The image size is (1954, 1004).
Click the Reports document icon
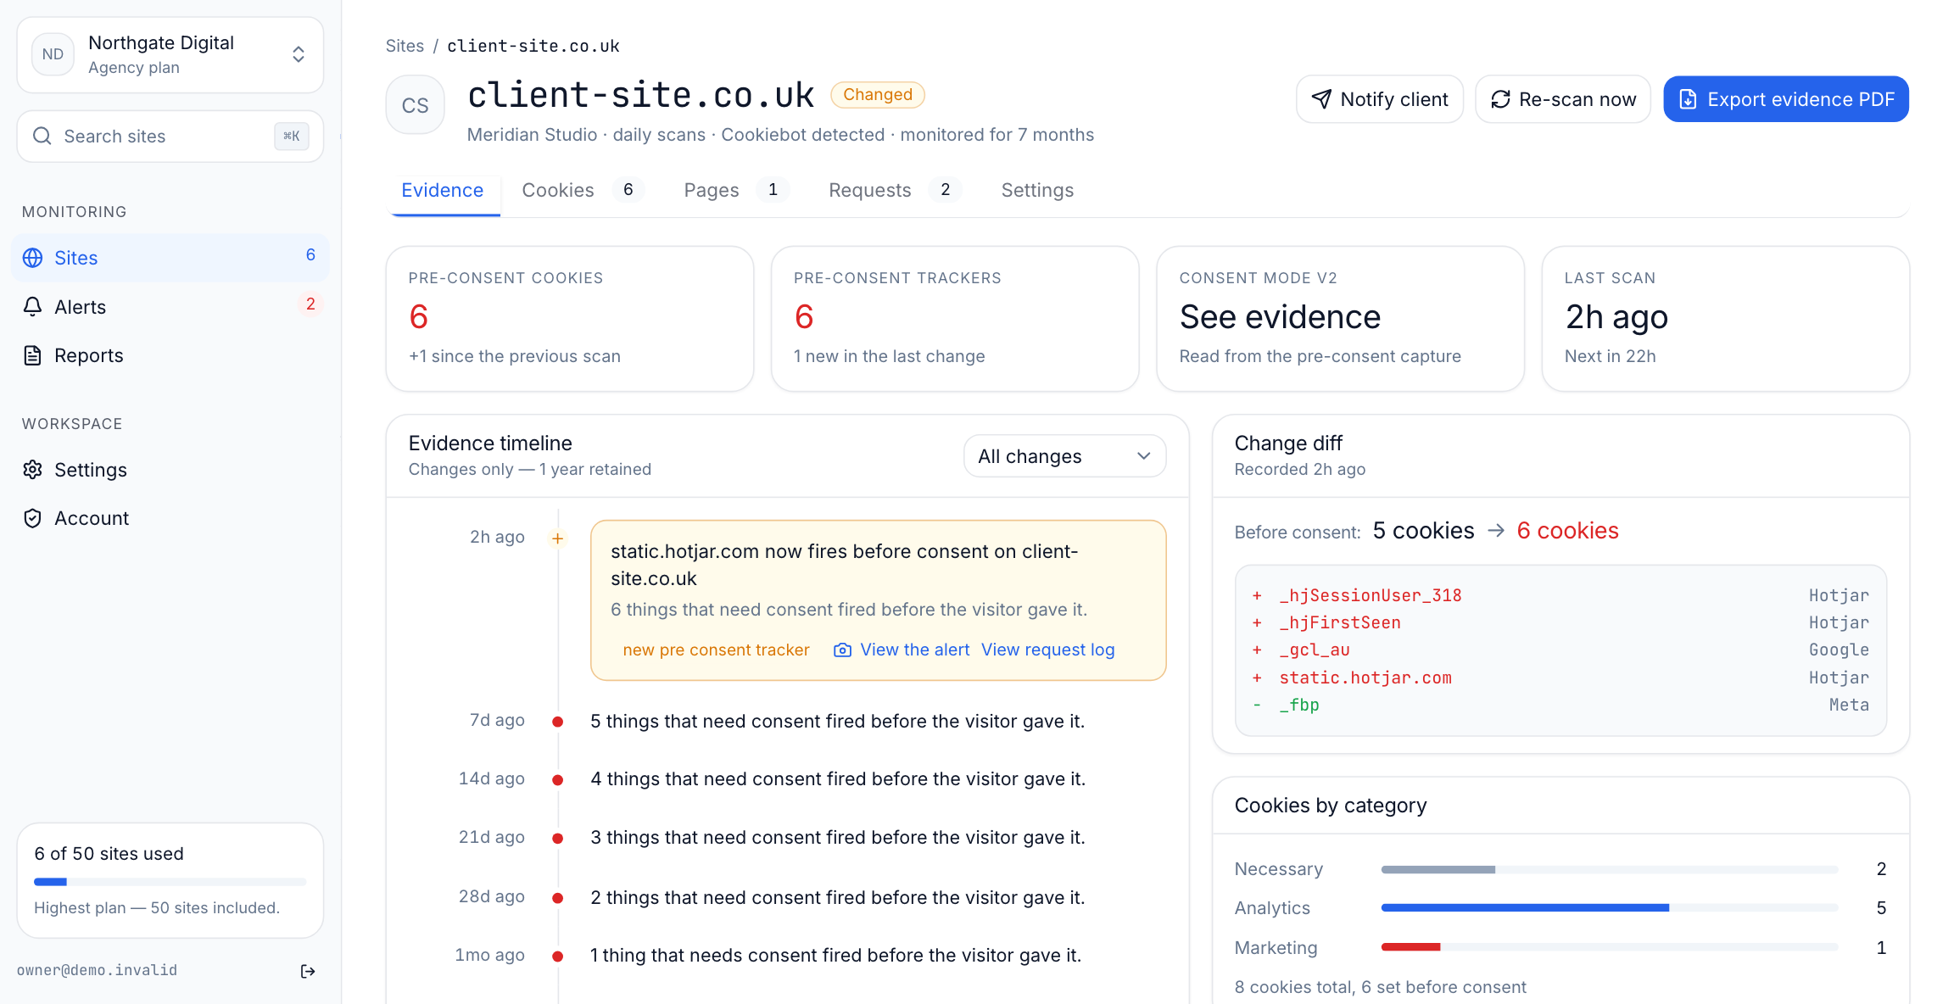[x=32, y=355]
